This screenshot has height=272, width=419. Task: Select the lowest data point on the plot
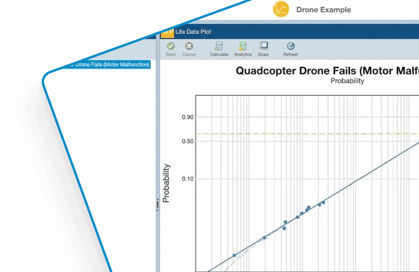[235, 255]
